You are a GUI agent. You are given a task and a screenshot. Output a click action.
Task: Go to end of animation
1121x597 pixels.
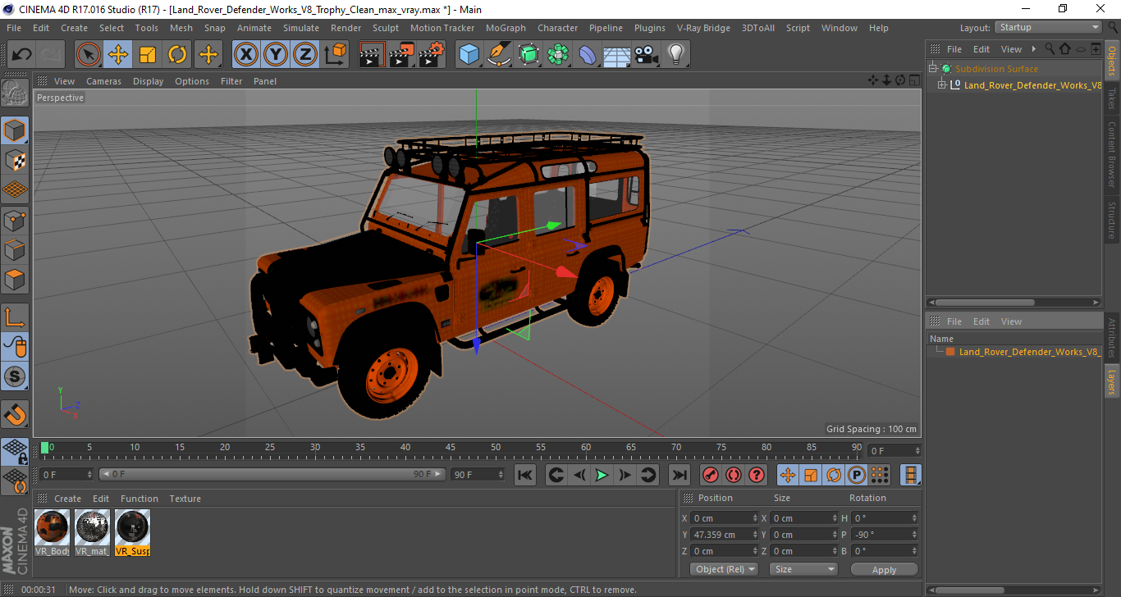[679, 475]
